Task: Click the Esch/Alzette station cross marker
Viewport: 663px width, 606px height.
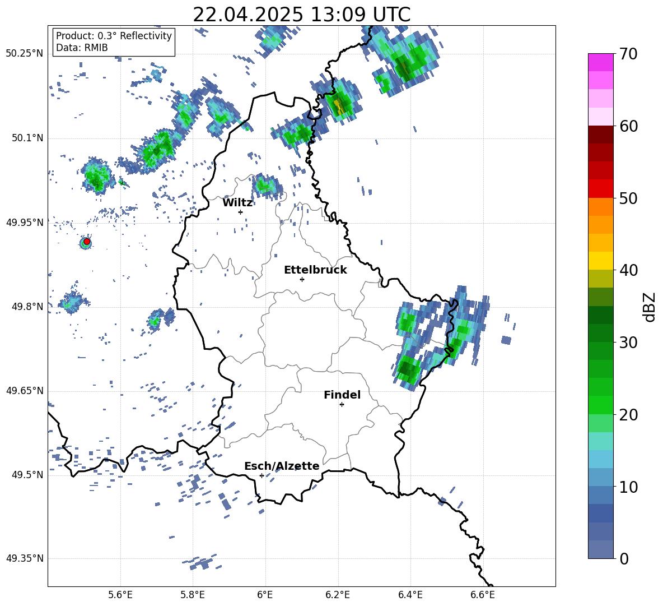Action: click(262, 475)
